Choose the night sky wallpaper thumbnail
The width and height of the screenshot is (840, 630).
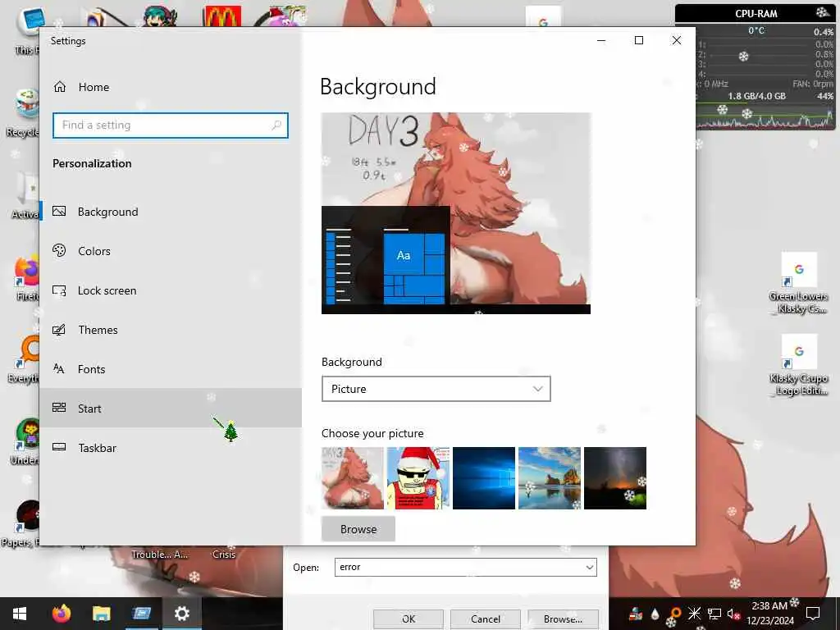click(x=615, y=478)
